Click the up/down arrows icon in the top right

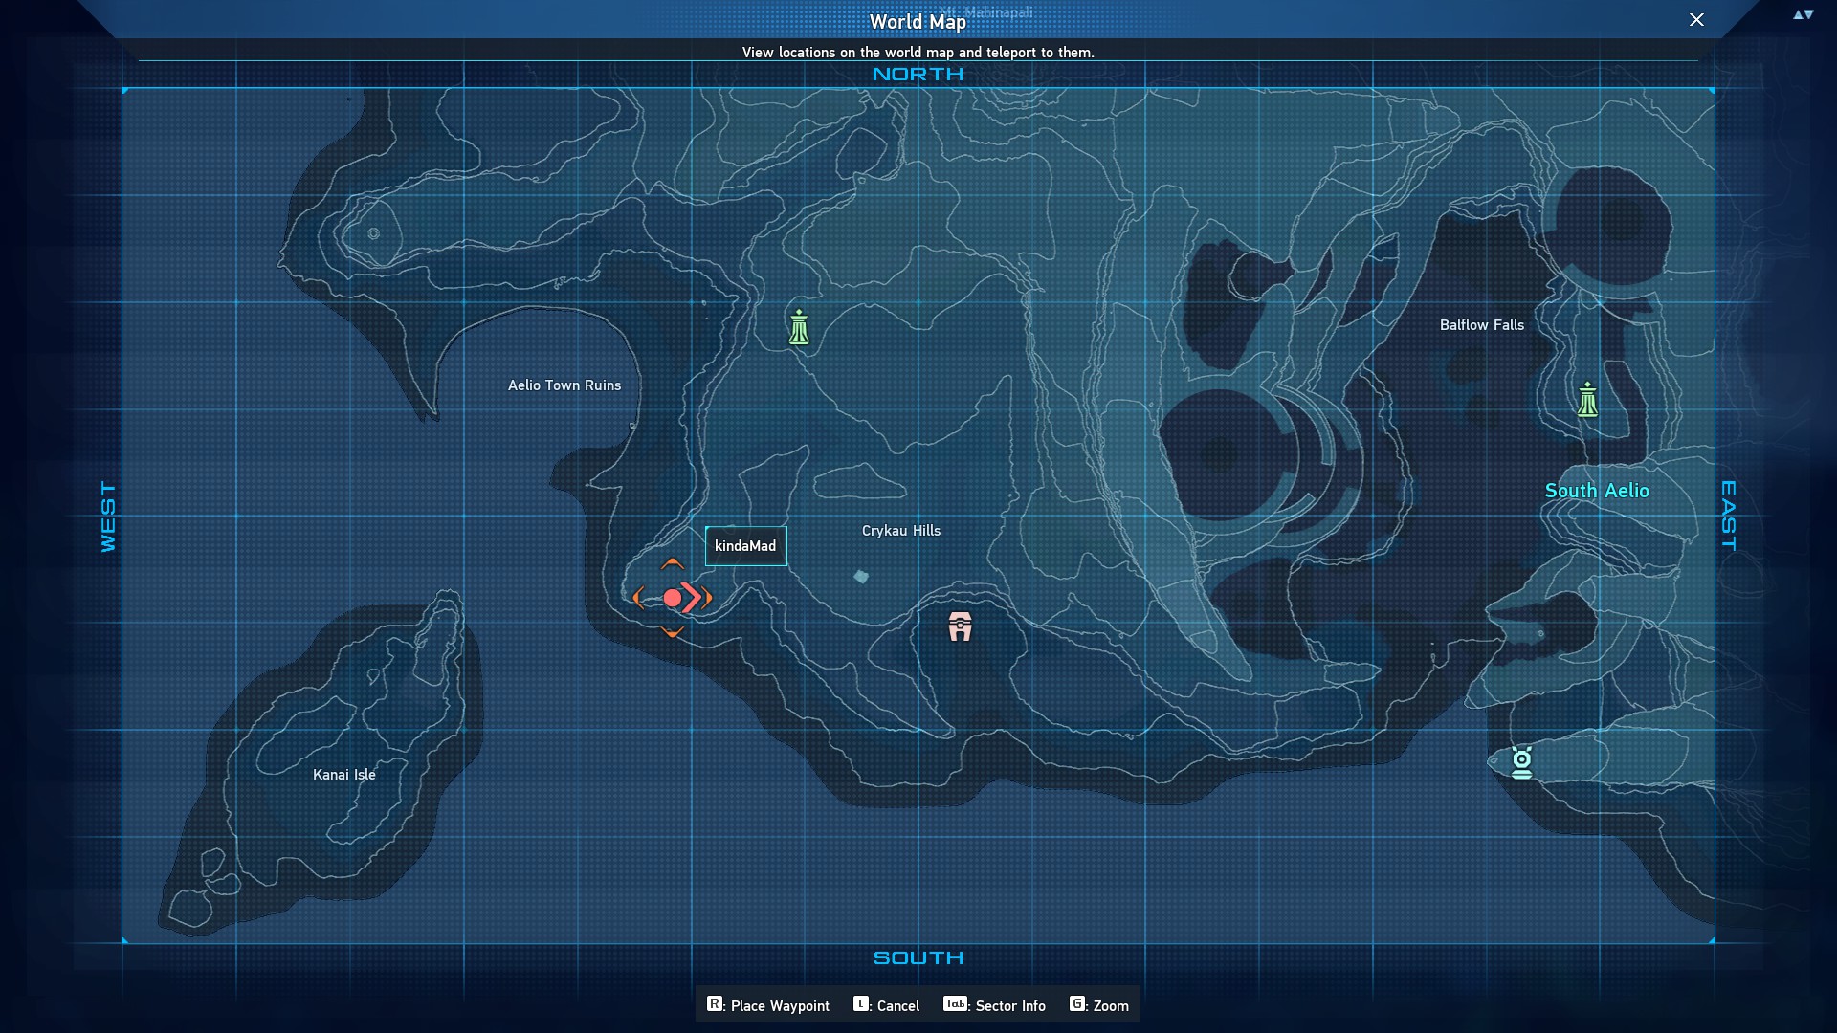click(1803, 15)
